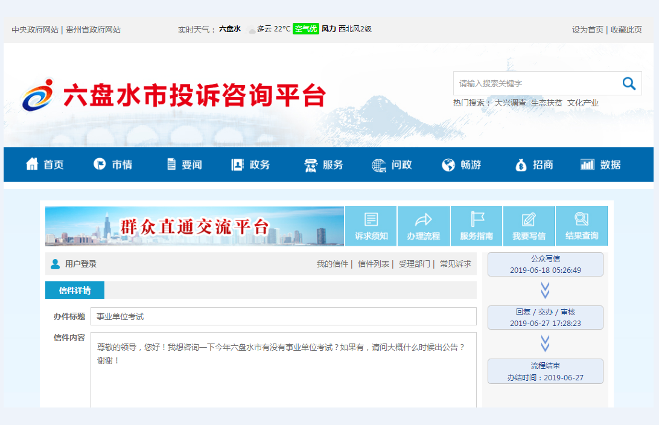Switch to the 信件详情 tab
Image resolution: width=659 pixels, height=425 pixels.
(x=75, y=290)
